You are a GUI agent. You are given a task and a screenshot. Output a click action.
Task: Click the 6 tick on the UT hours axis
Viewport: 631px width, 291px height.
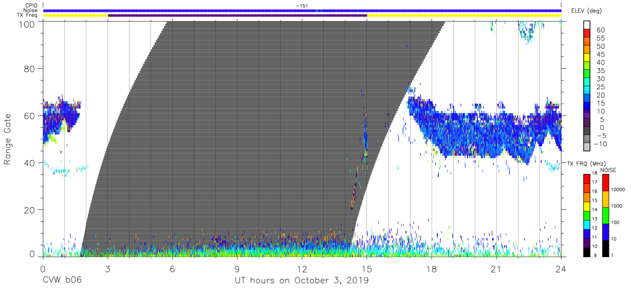(172, 269)
